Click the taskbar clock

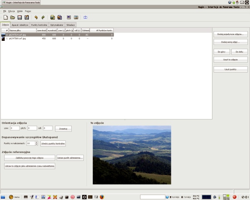[x=245, y=197]
